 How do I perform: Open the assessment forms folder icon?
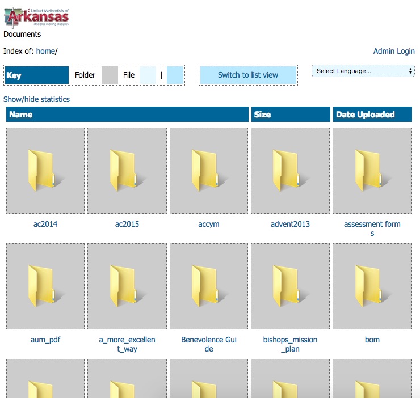[x=372, y=171]
